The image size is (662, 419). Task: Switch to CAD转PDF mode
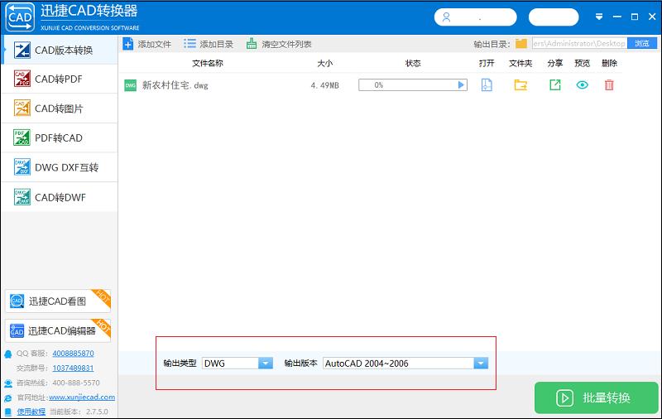pyautogui.click(x=60, y=79)
